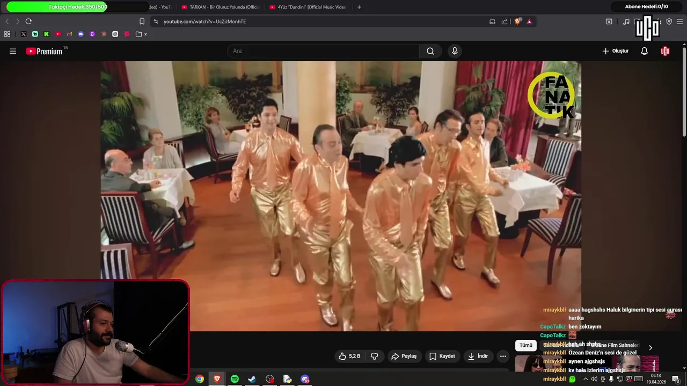This screenshot has width=687, height=386.
Task: Go forward in browser history
Action: tap(17, 21)
